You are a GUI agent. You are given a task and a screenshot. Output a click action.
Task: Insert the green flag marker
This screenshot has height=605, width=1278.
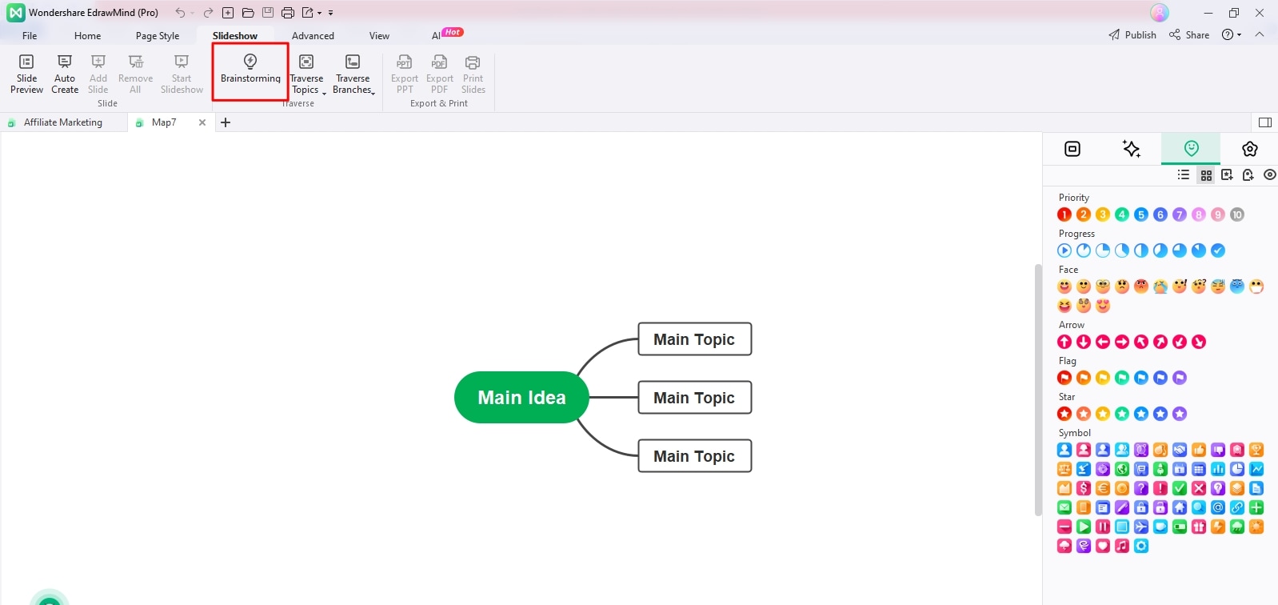pos(1122,378)
